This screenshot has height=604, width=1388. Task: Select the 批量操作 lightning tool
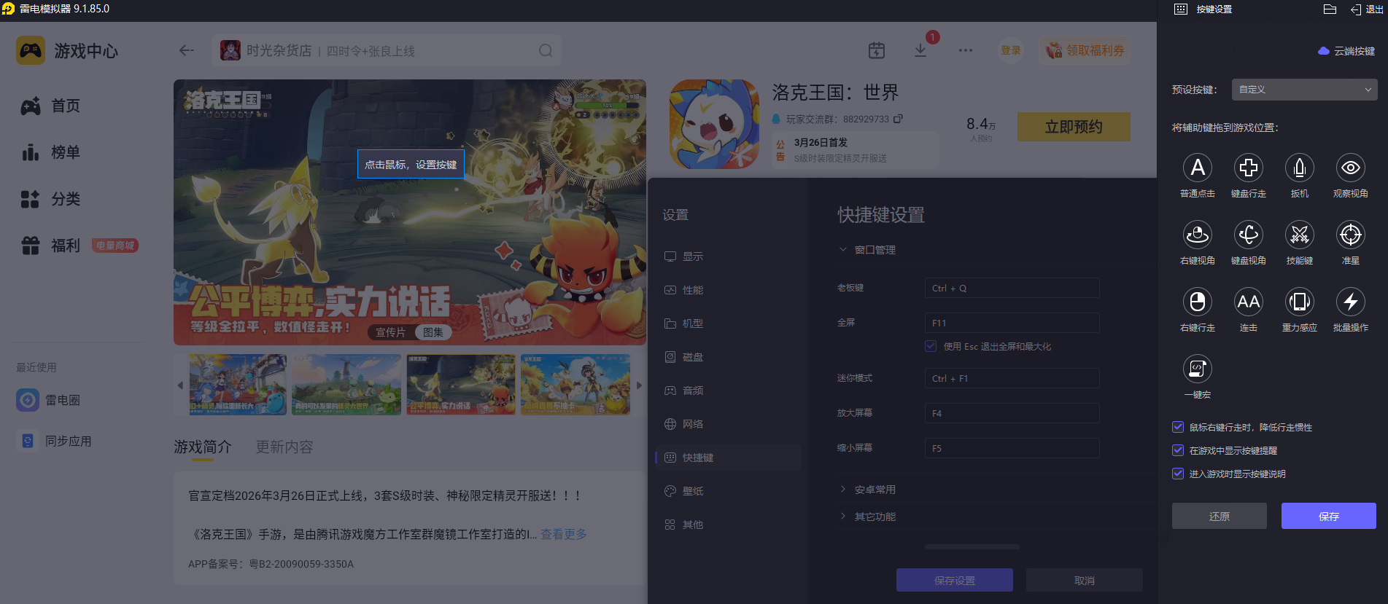click(1350, 302)
